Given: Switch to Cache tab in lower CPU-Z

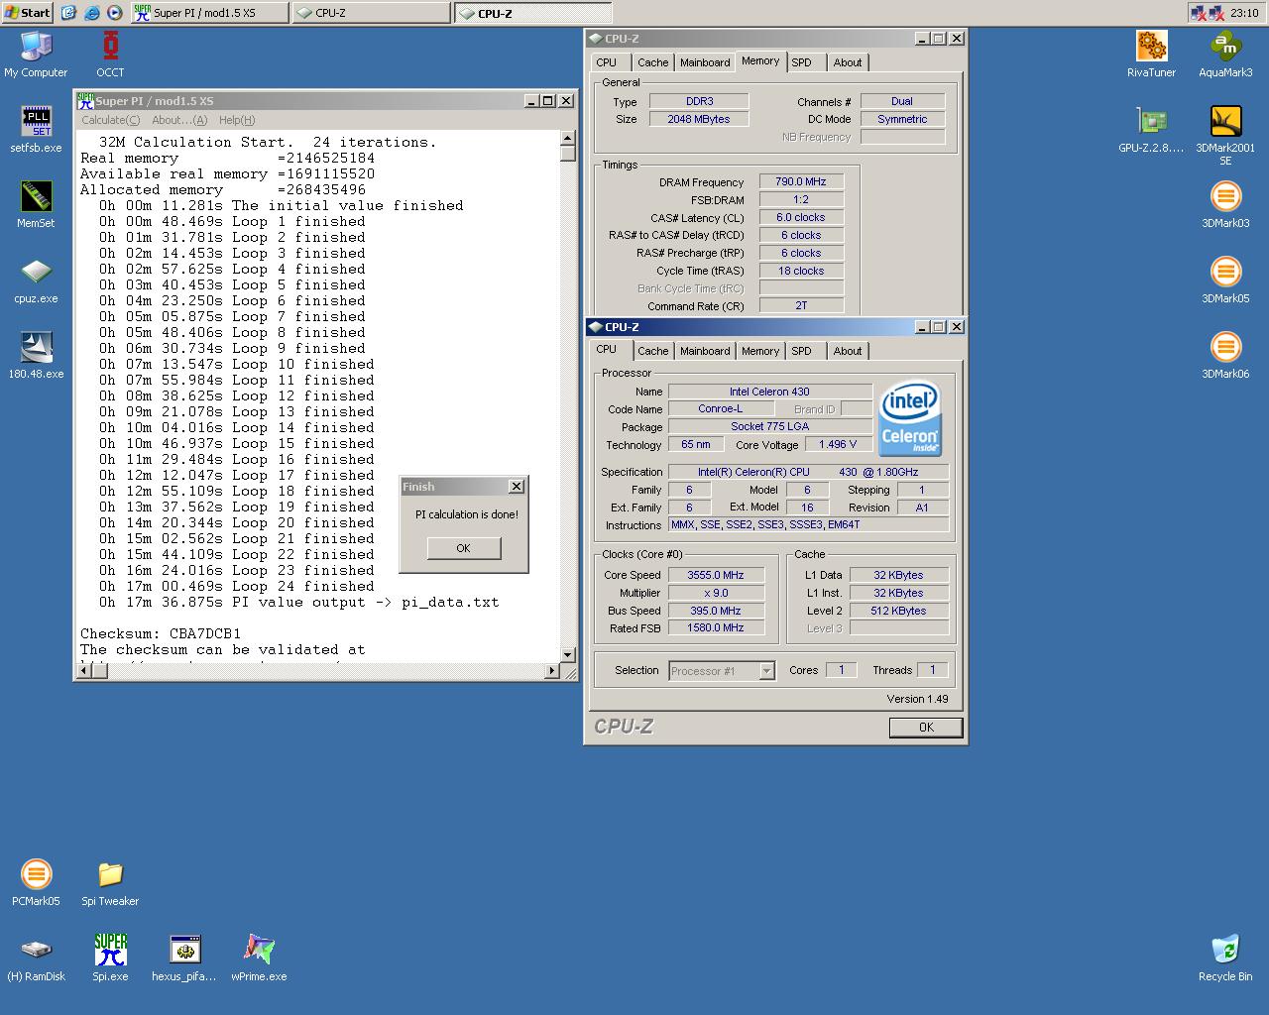Looking at the screenshot, I should [x=652, y=351].
